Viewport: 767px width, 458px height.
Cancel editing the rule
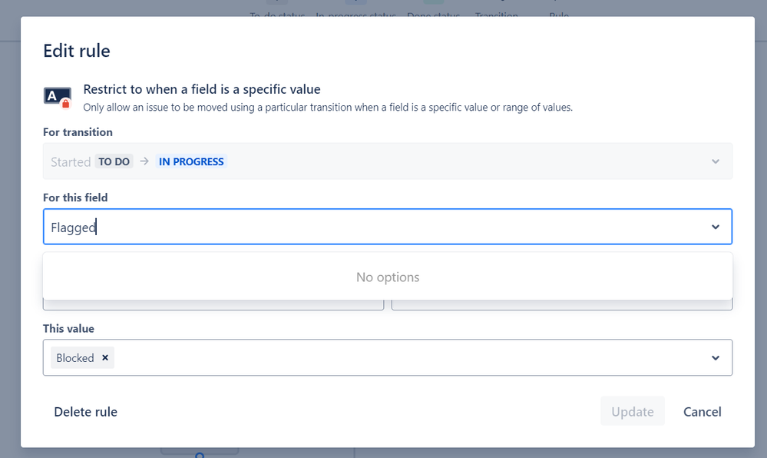pyautogui.click(x=702, y=411)
